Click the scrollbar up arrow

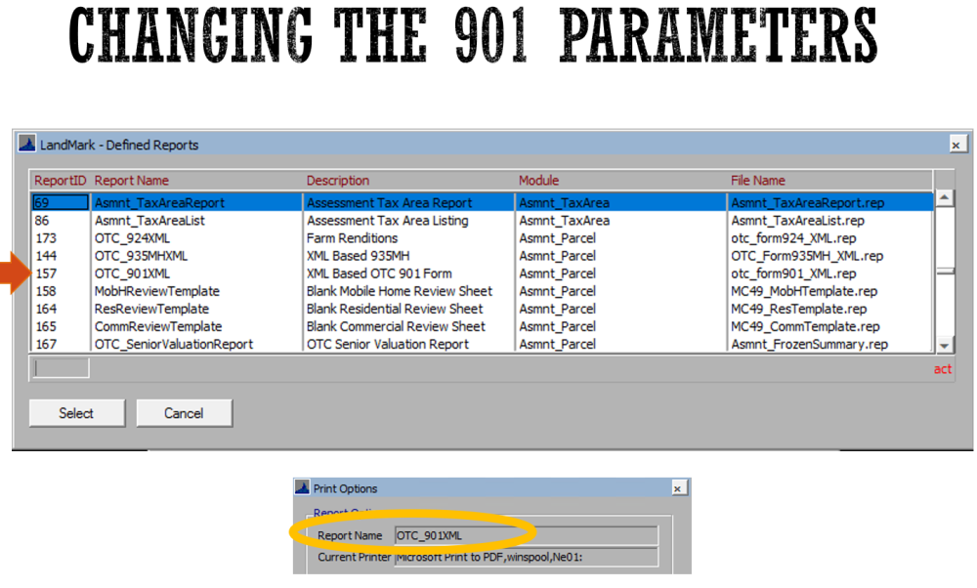click(942, 196)
